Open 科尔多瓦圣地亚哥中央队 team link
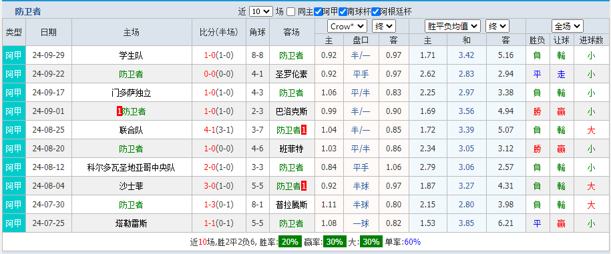Screen dimensions: 611x254 pyautogui.click(x=132, y=167)
